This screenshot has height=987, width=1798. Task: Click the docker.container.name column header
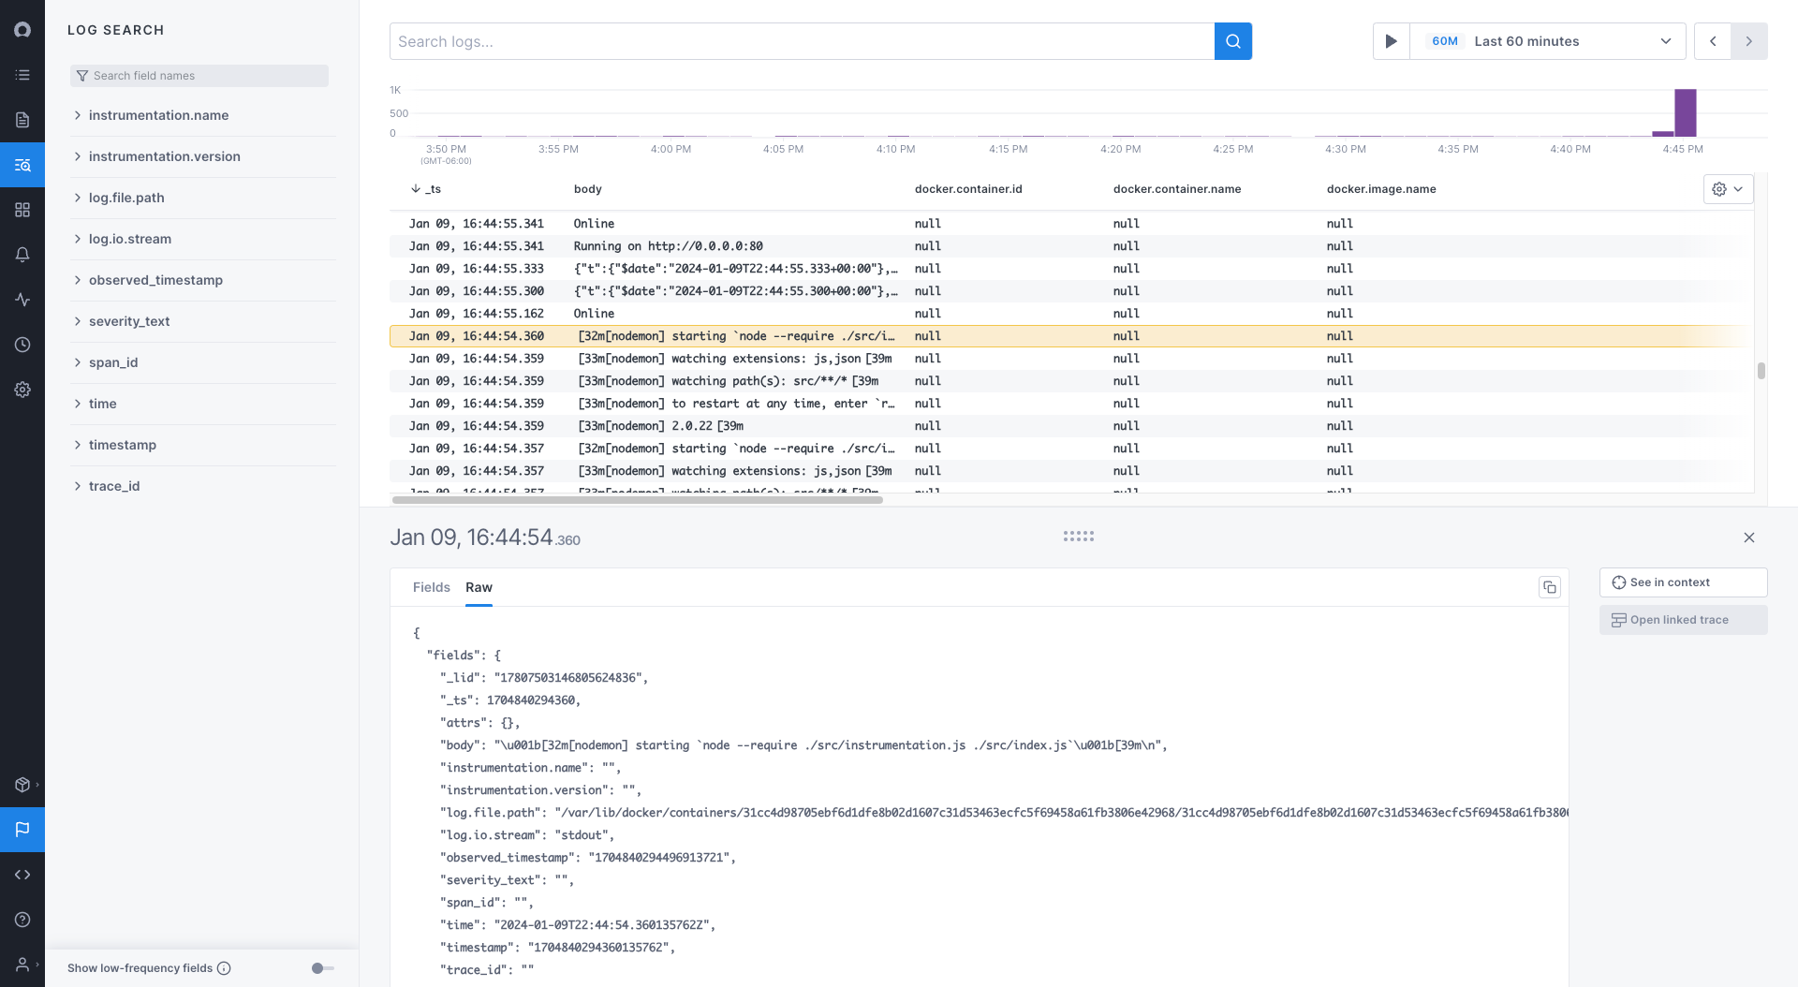[x=1177, y=189]
